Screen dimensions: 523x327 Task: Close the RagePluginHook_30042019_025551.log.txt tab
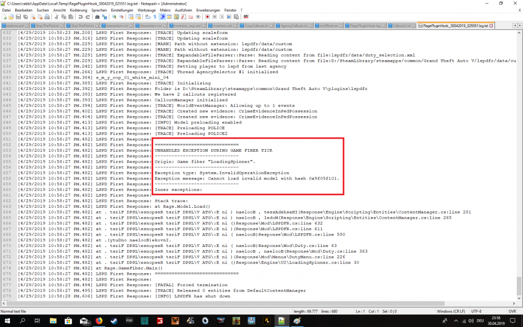click(x=491, y=26)
